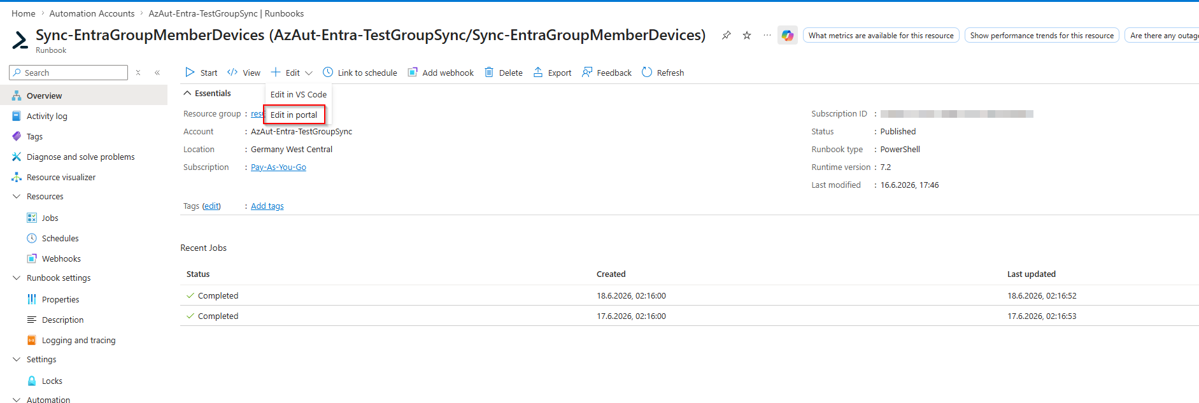Click the Tags edit link
This screenshot has width=1199, height=403.
211,206
